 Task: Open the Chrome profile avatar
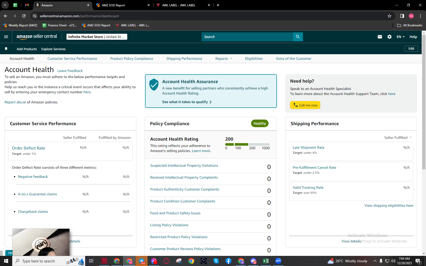(411, 16)
